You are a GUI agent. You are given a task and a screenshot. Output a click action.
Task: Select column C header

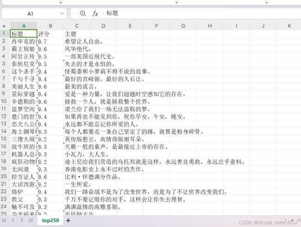(77, 26)
